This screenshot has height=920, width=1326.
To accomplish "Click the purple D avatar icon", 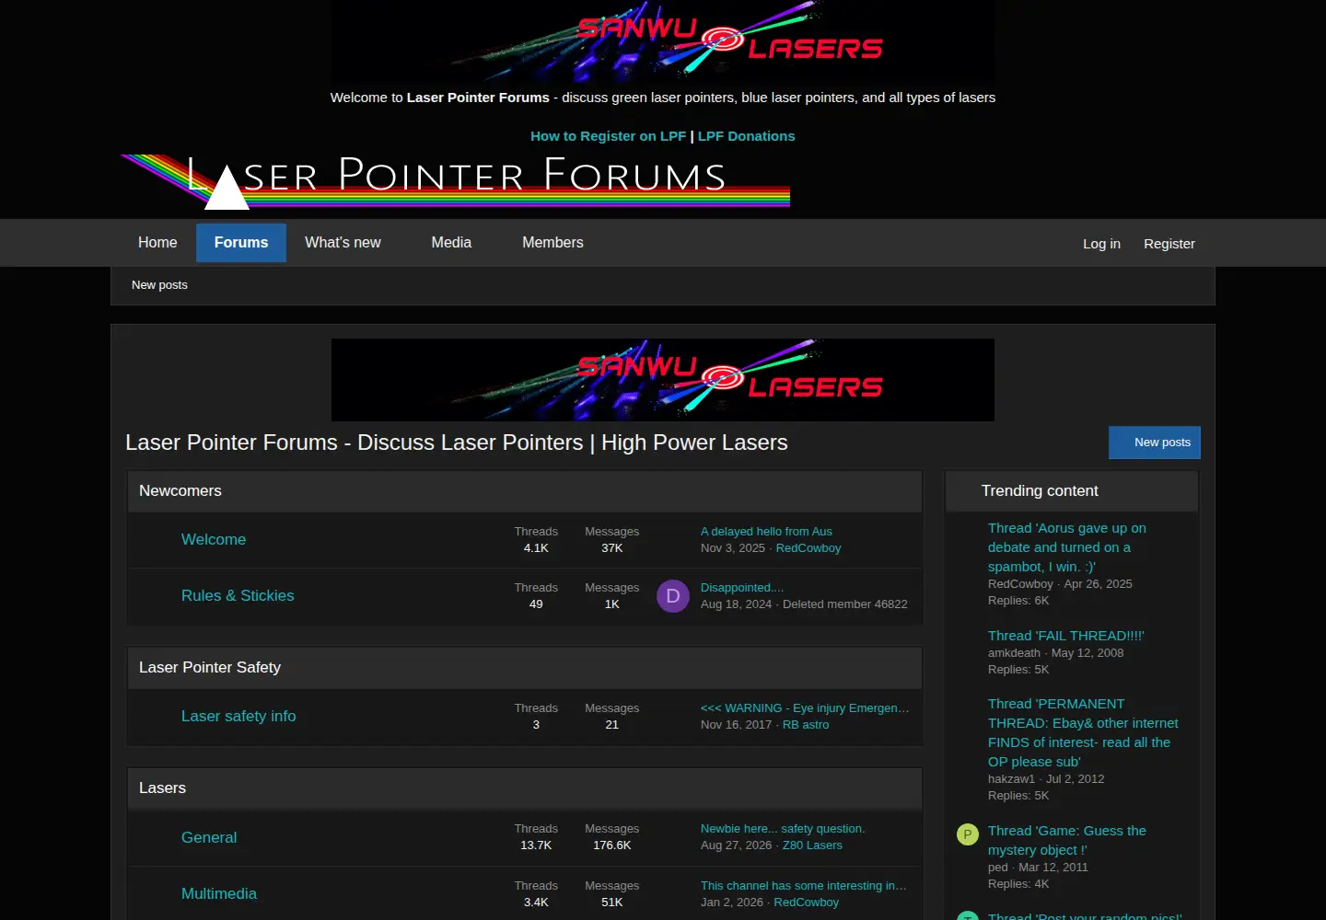I will (673, 596).
